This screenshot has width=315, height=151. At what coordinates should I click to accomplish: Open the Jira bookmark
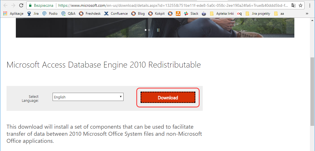click(x=33, y=13)
